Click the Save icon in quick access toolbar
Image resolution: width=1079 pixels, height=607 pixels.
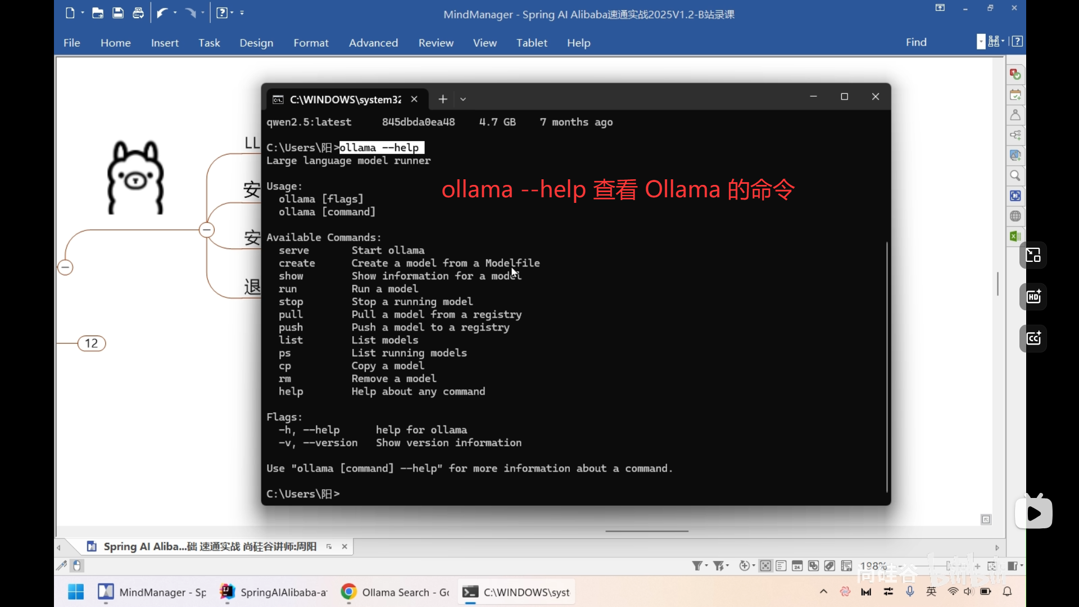(118, 13)
